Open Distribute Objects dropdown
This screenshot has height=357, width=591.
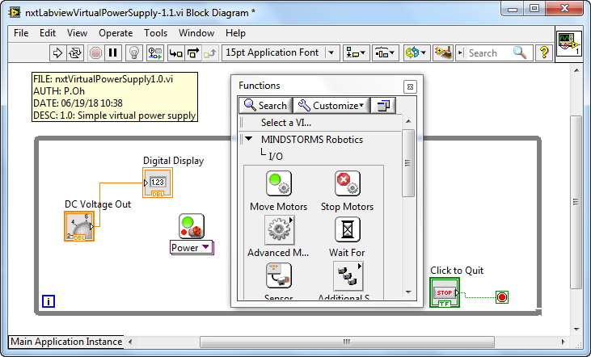385,53
